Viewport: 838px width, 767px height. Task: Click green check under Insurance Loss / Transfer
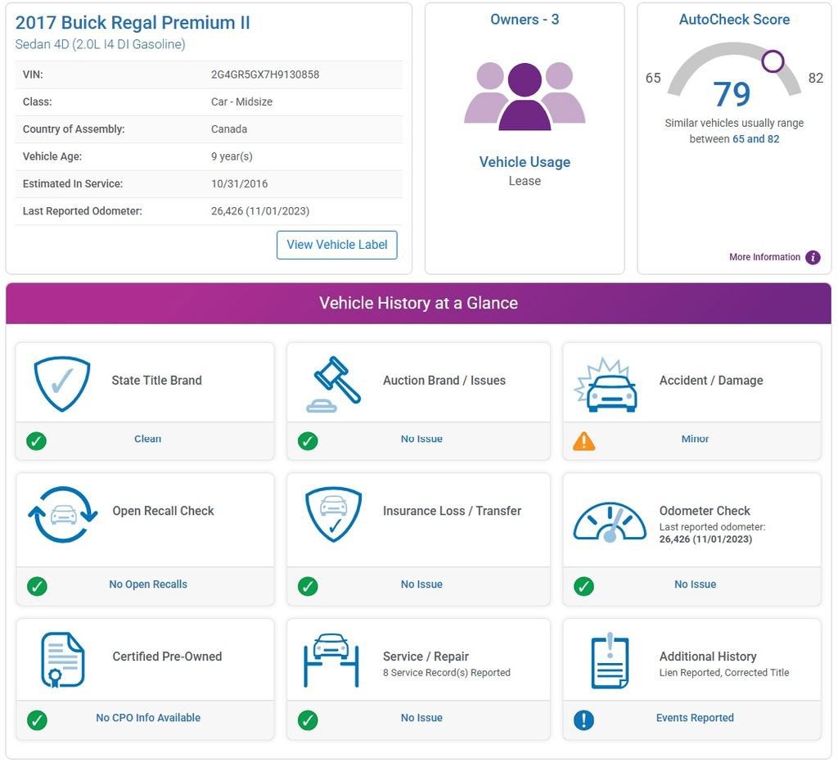308,586
